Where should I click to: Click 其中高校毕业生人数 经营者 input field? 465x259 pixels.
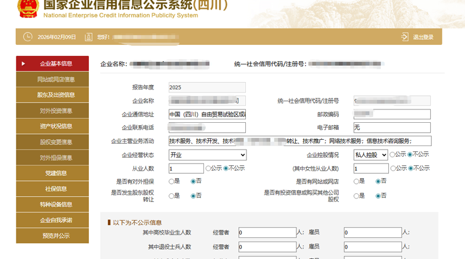[267, 233]
